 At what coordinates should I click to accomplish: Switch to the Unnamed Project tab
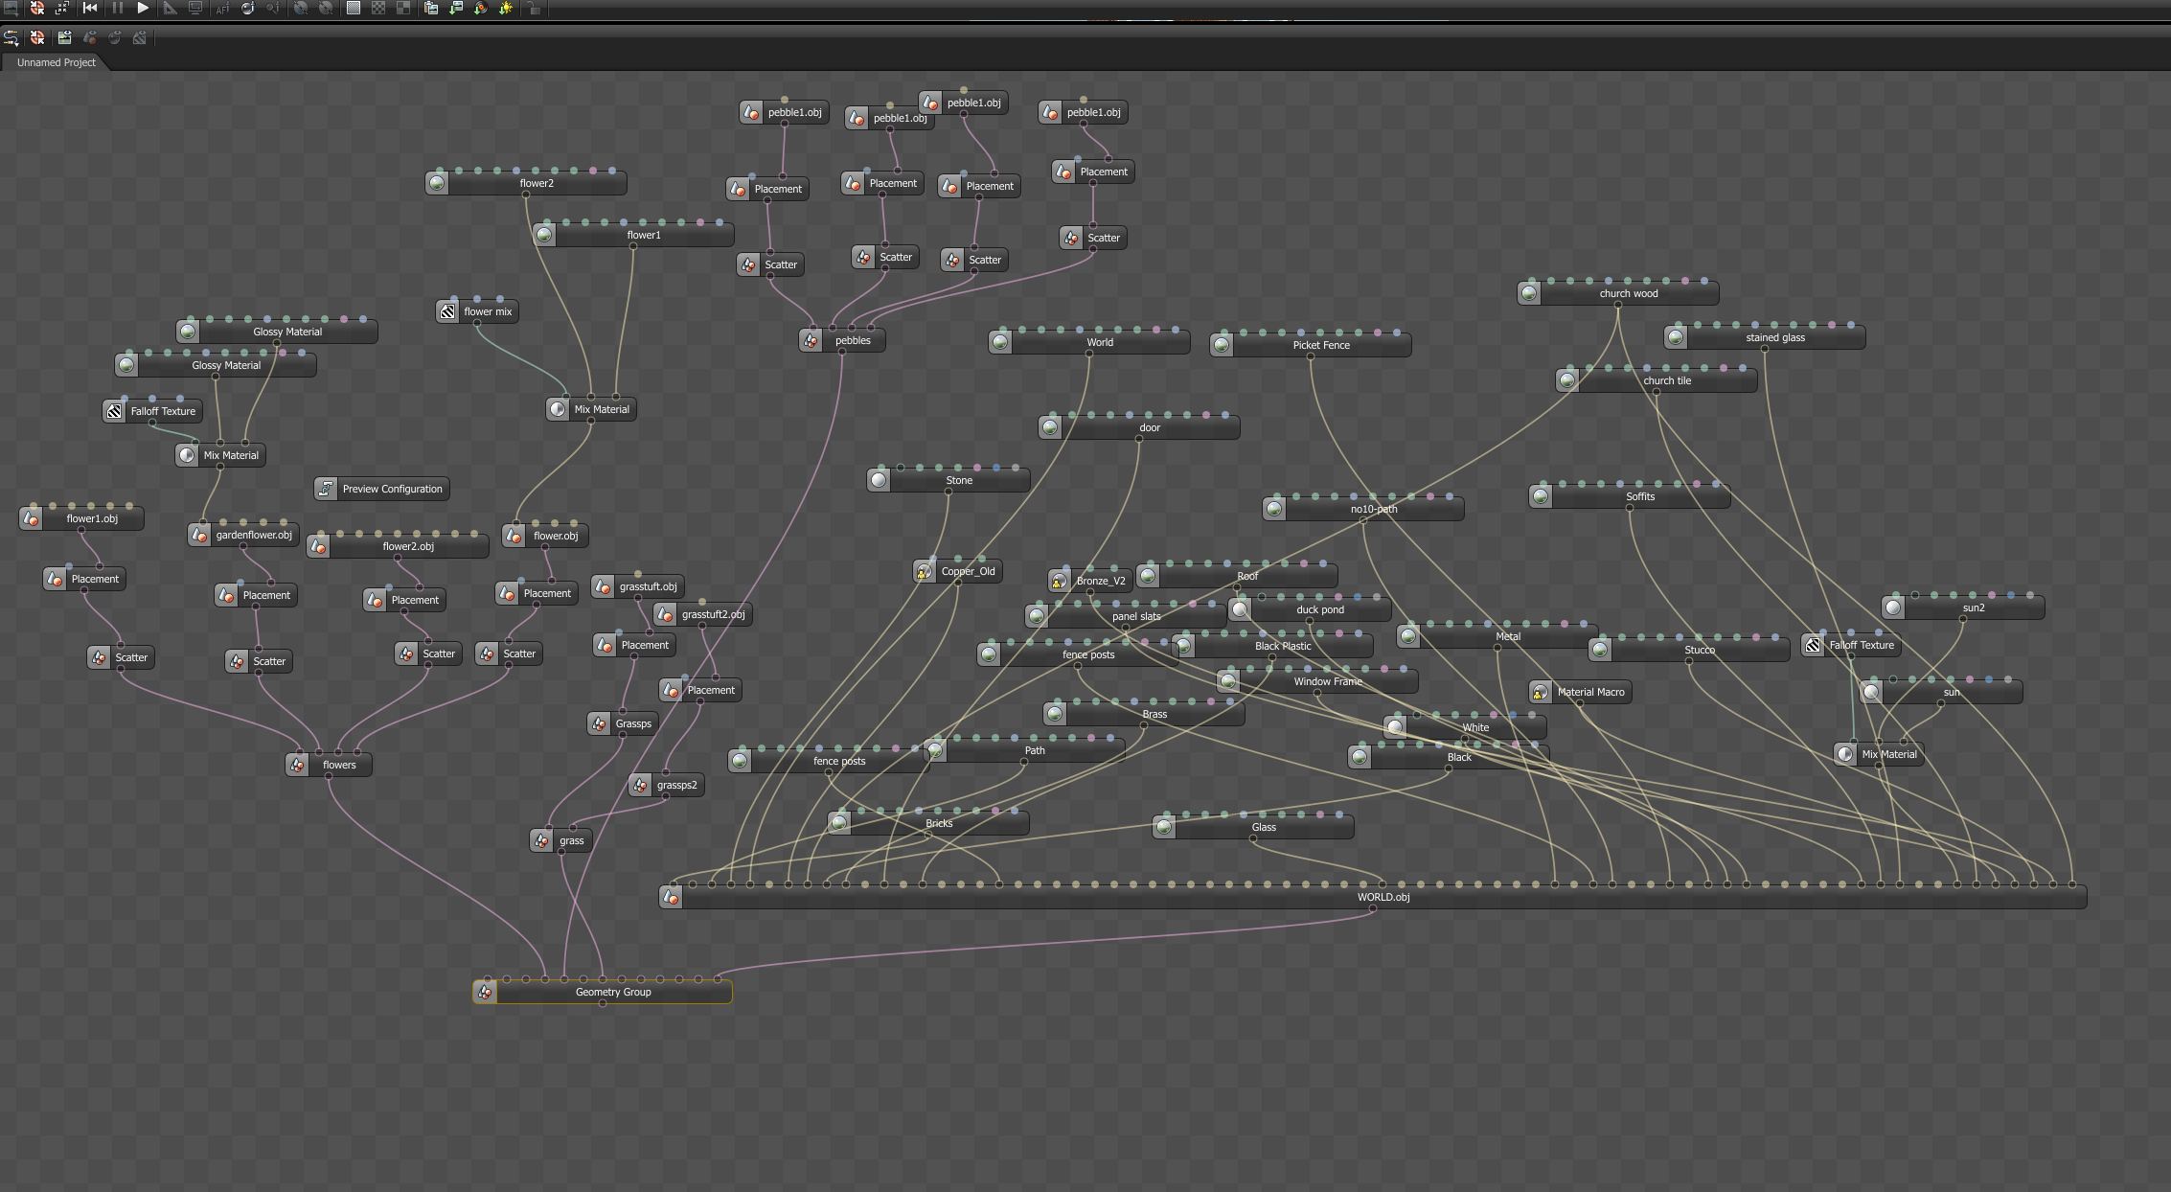pyautogui.click(x=56, y=62)
